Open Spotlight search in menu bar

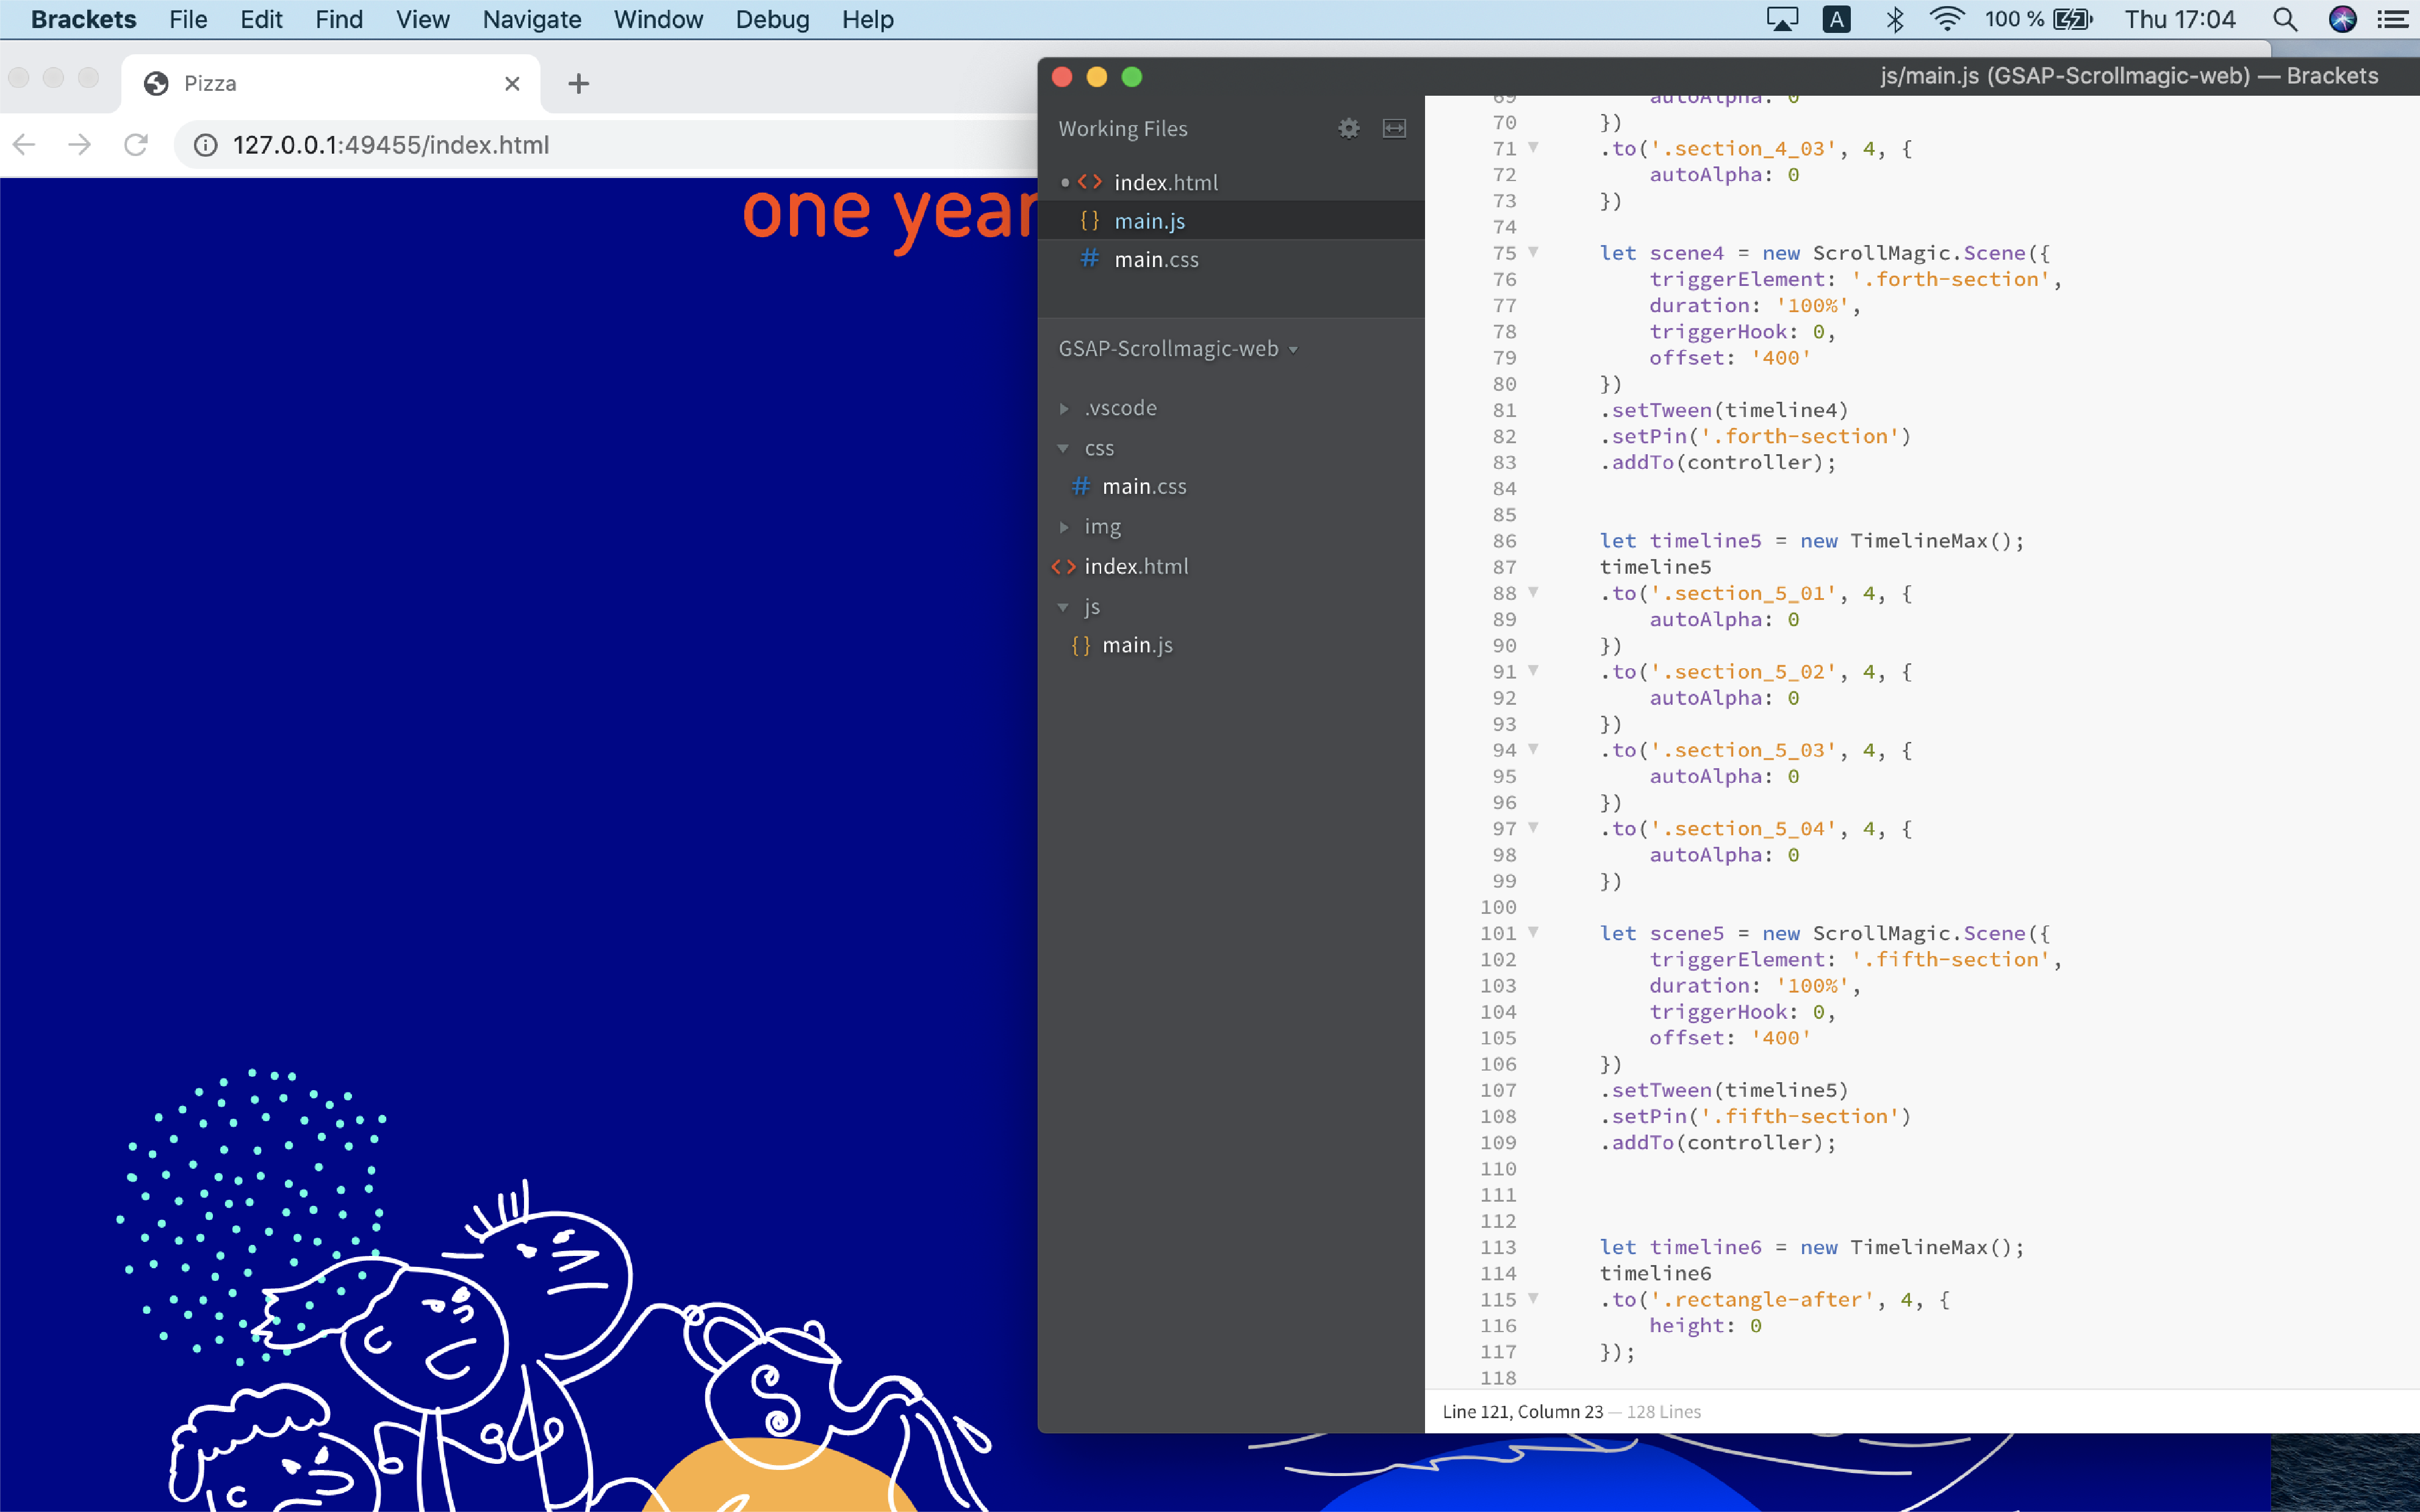[2284, 20]
